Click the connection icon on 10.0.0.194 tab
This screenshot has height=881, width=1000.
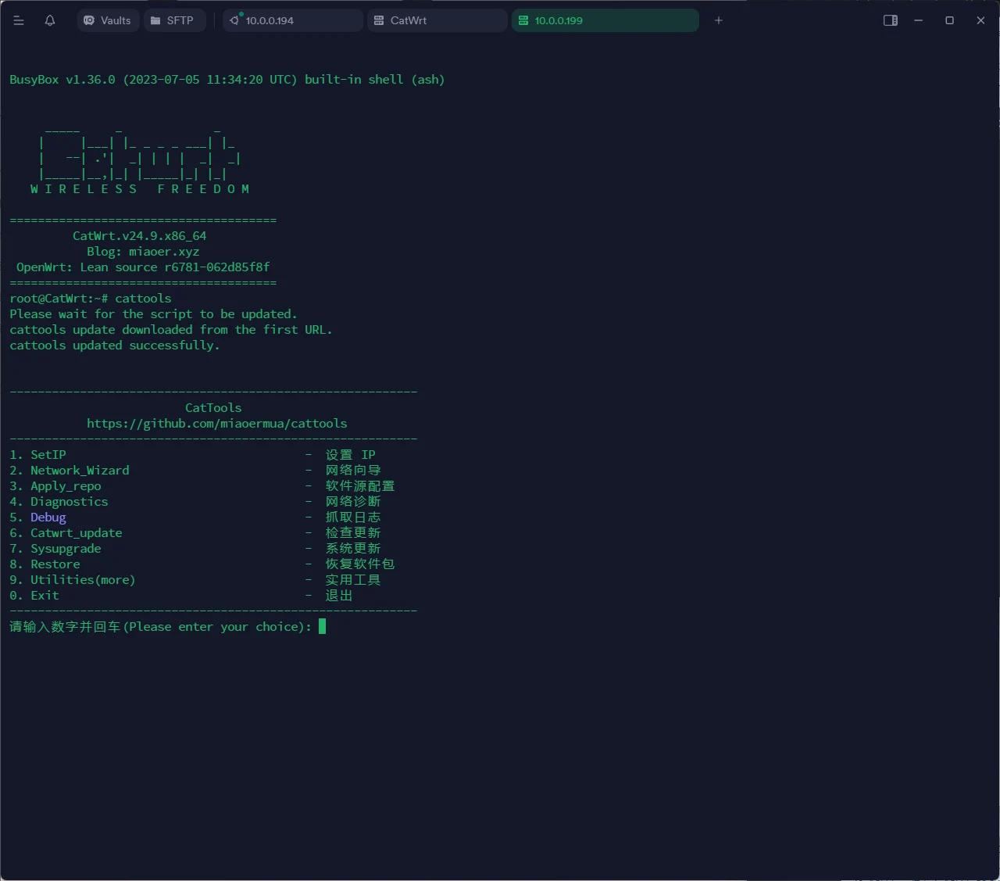click(234, 20)
